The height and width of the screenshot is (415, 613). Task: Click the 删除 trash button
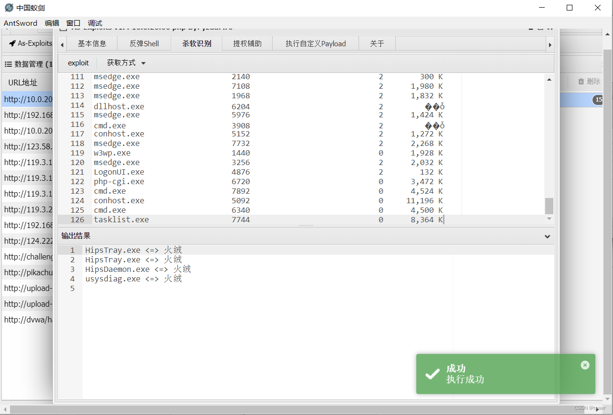point(589,82)
